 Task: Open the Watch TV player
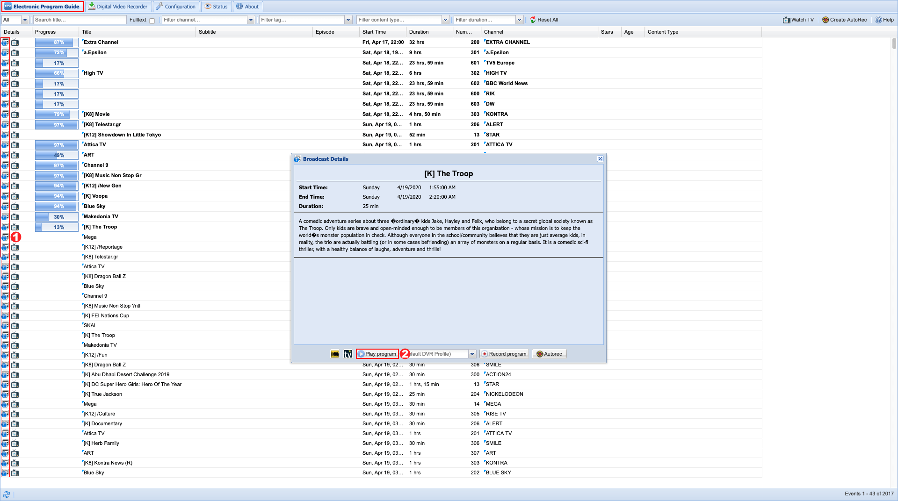coord(798,20)
